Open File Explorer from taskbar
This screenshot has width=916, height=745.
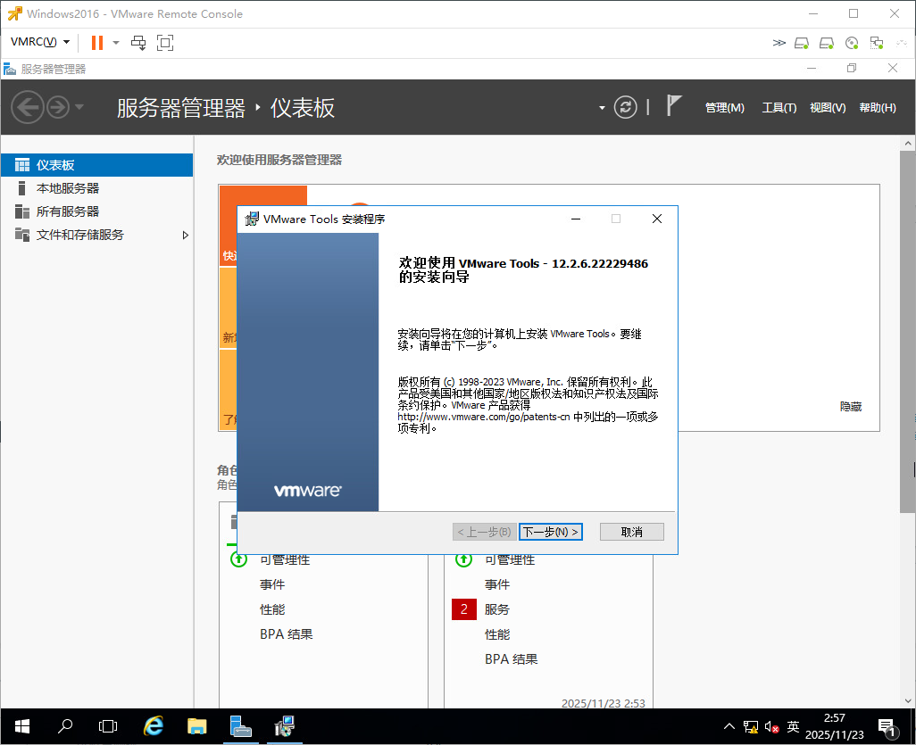coord(197,726)
